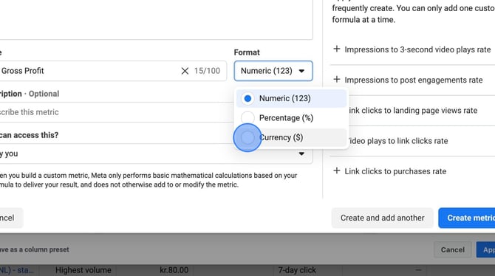Click Create and add another
This screenshot has width=495, height=276.
coord(382,218)
